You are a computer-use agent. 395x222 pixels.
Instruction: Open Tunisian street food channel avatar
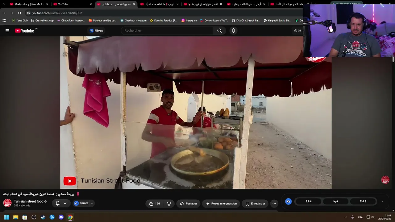[7, 203]
